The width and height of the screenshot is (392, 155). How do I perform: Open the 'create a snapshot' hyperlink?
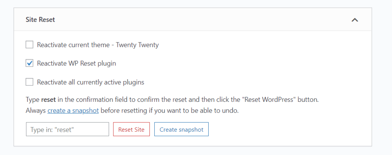tap(73, 111)
